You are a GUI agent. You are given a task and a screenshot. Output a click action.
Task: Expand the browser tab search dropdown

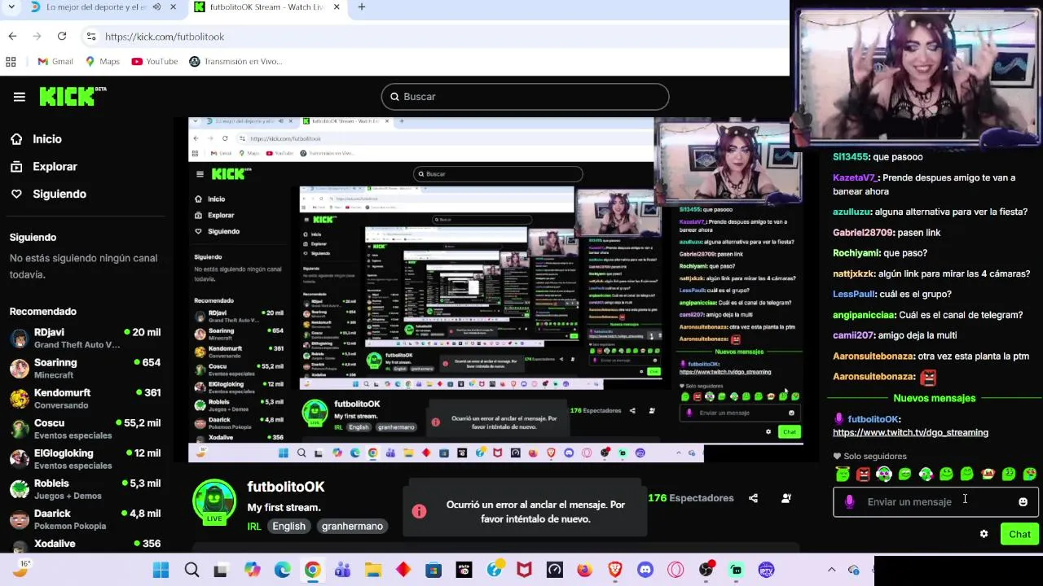pos(11,7)
